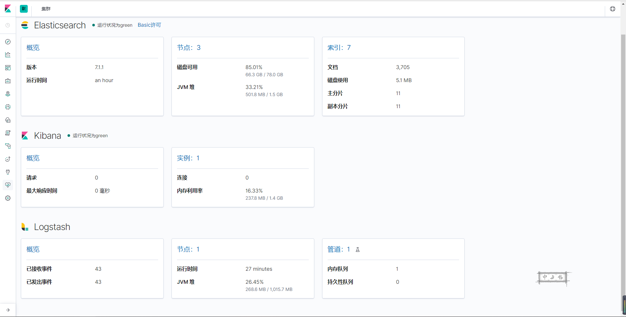
Task: Open Management gear icon
Action: 8,198
